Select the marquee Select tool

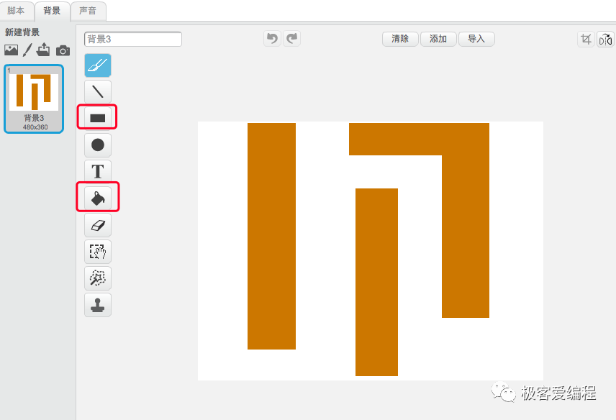pyautogui.click(x=98, y=252)
